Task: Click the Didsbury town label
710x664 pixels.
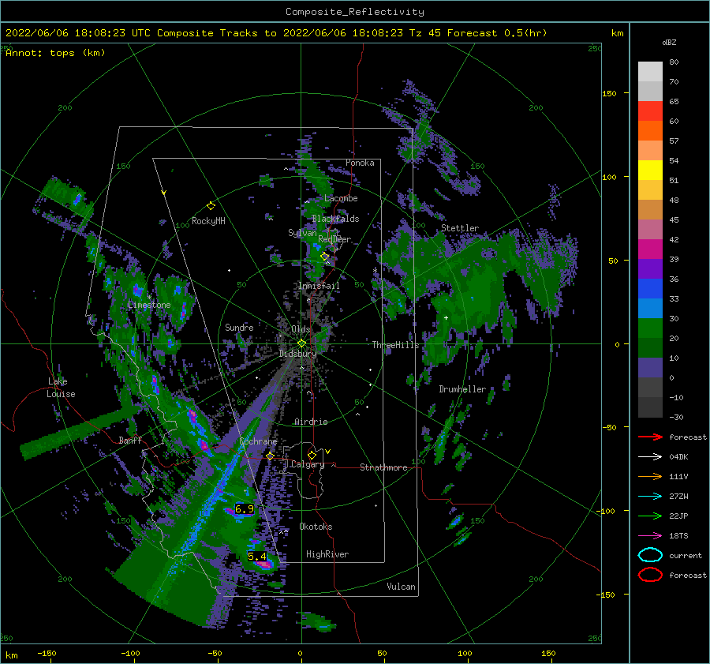Action: pyautogui.click(x=297, y=354)
